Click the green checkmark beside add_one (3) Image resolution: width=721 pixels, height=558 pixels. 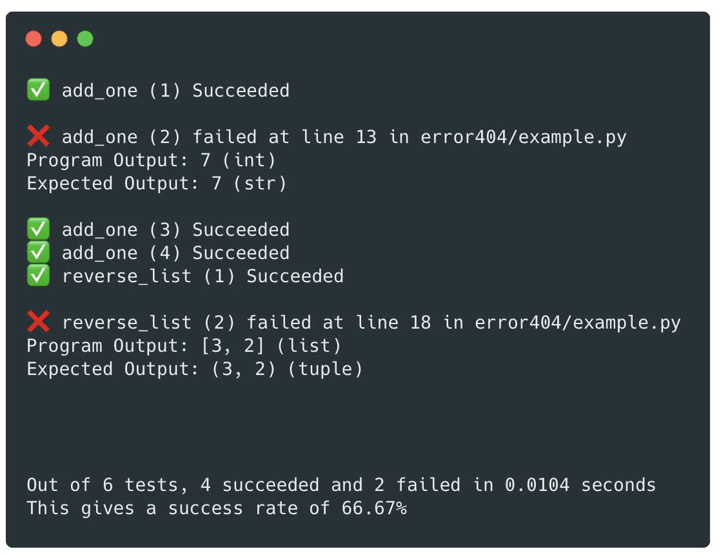coord(38,229)
